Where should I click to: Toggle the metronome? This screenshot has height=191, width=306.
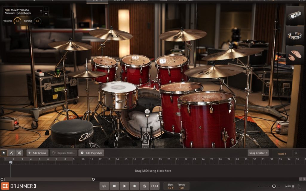[145, 186]
